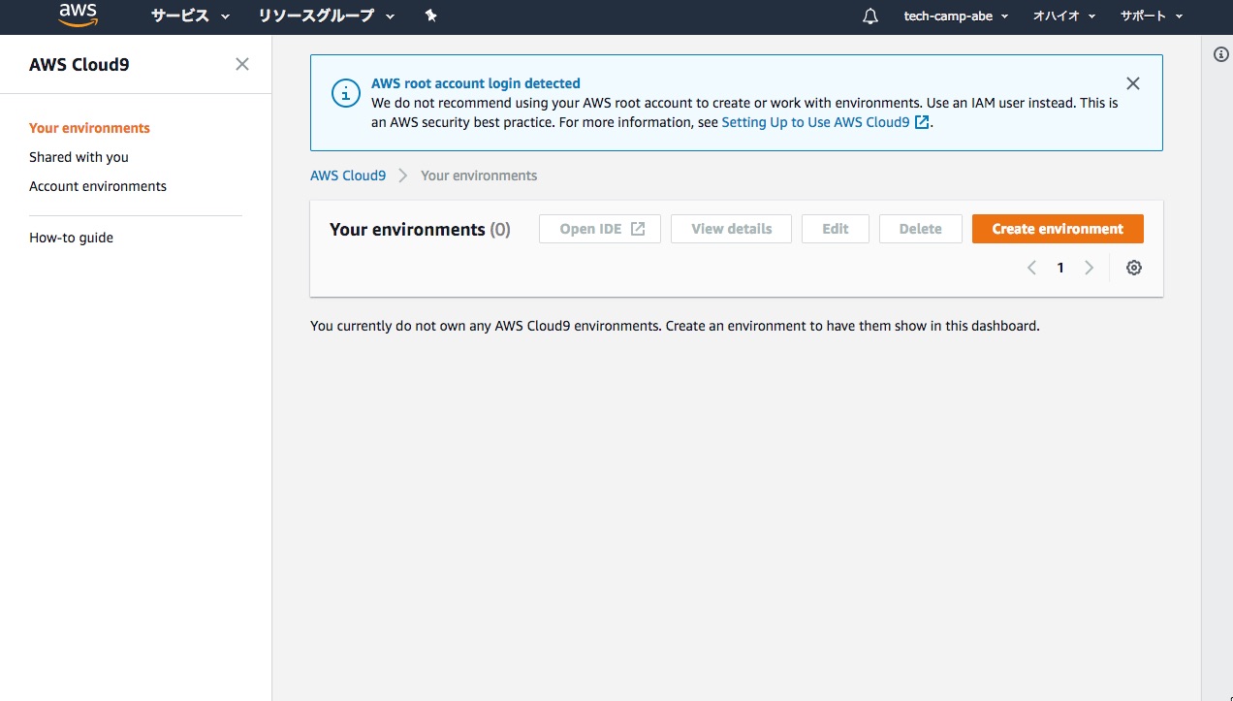This screenshot has width=1233, height=701.
Task: Click the 'Your environments' breadcrumb text
Action: point(479,175)
